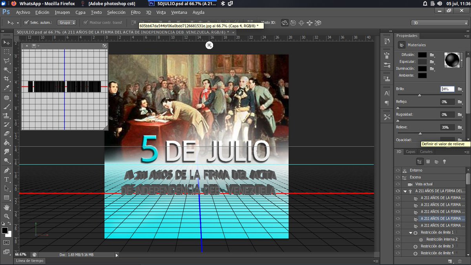The height and width of the screenshot is (265, 471).
Task: Filter 3D panel by lights
Action: pos(444,161)
